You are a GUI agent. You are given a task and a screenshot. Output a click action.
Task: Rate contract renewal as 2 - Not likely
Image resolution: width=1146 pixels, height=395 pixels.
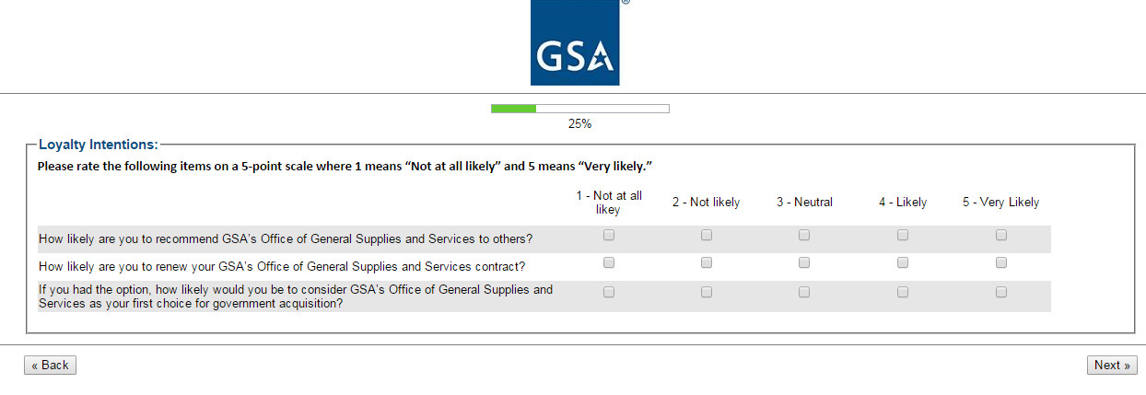(x=707, y=262)
